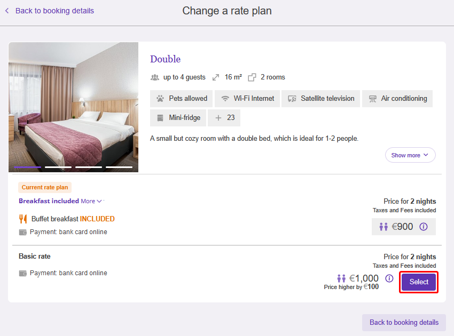454x336 pixels.
Task: Open info icon next to €1,000 price
Action: (389, 278)
